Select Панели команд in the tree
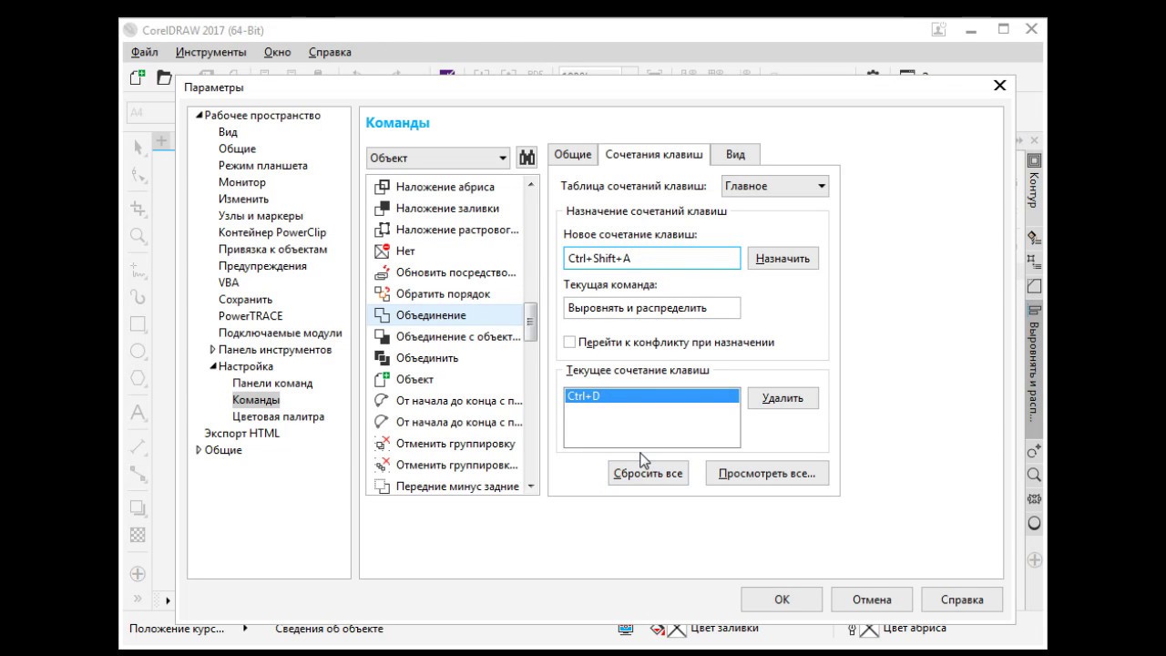 (x=272, y=384)
